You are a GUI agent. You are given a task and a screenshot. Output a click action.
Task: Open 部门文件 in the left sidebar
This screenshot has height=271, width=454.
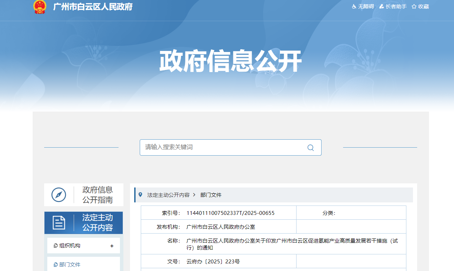(x=70, y=264)
